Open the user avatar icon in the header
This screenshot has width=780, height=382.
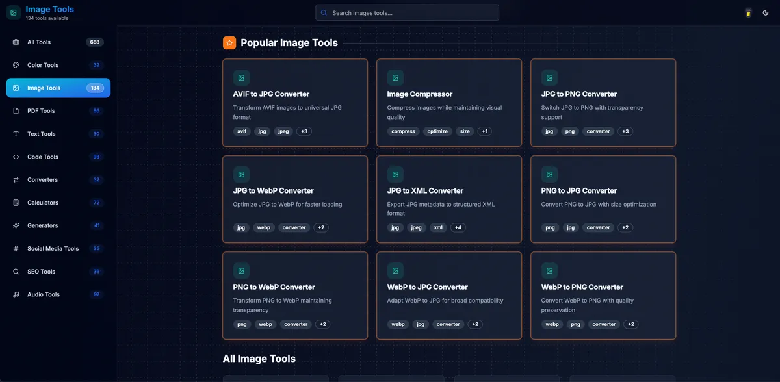pyautogui.click(x=748, y=12)
